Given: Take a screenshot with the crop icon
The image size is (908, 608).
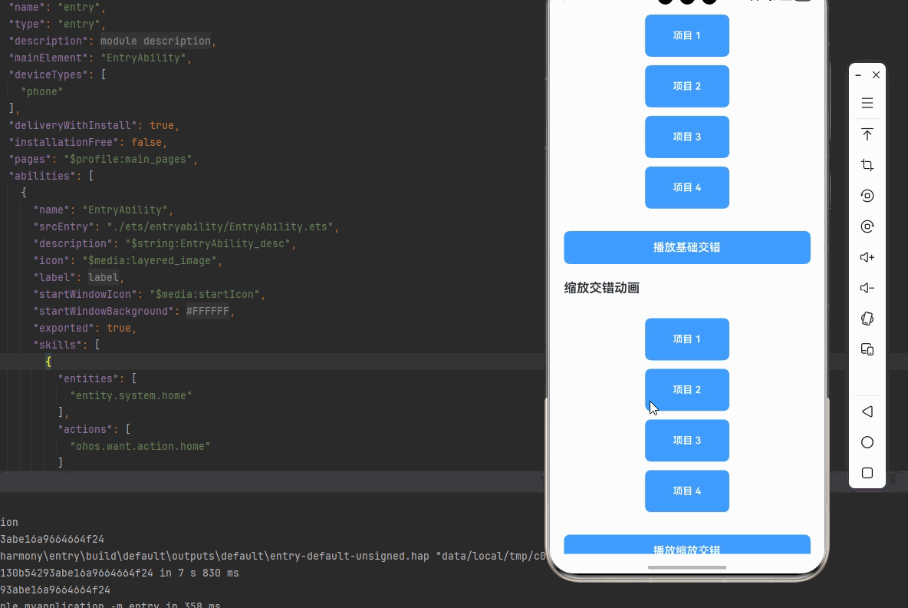Looking at the screenshot, I should [x=867, y=165].
